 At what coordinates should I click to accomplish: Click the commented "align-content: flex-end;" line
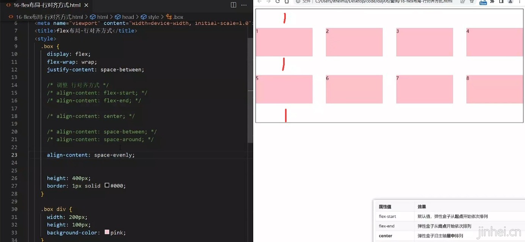tap(94, 101)
